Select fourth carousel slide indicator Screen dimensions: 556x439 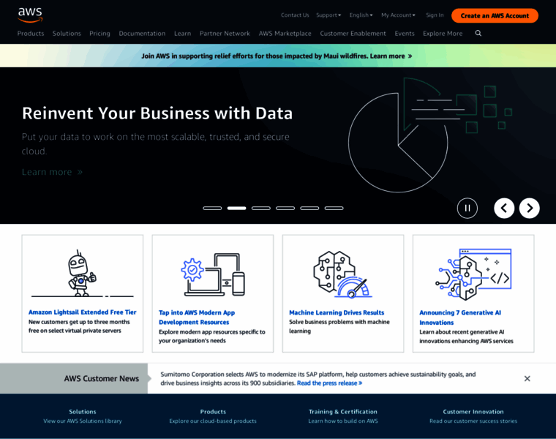coord(285,208)
